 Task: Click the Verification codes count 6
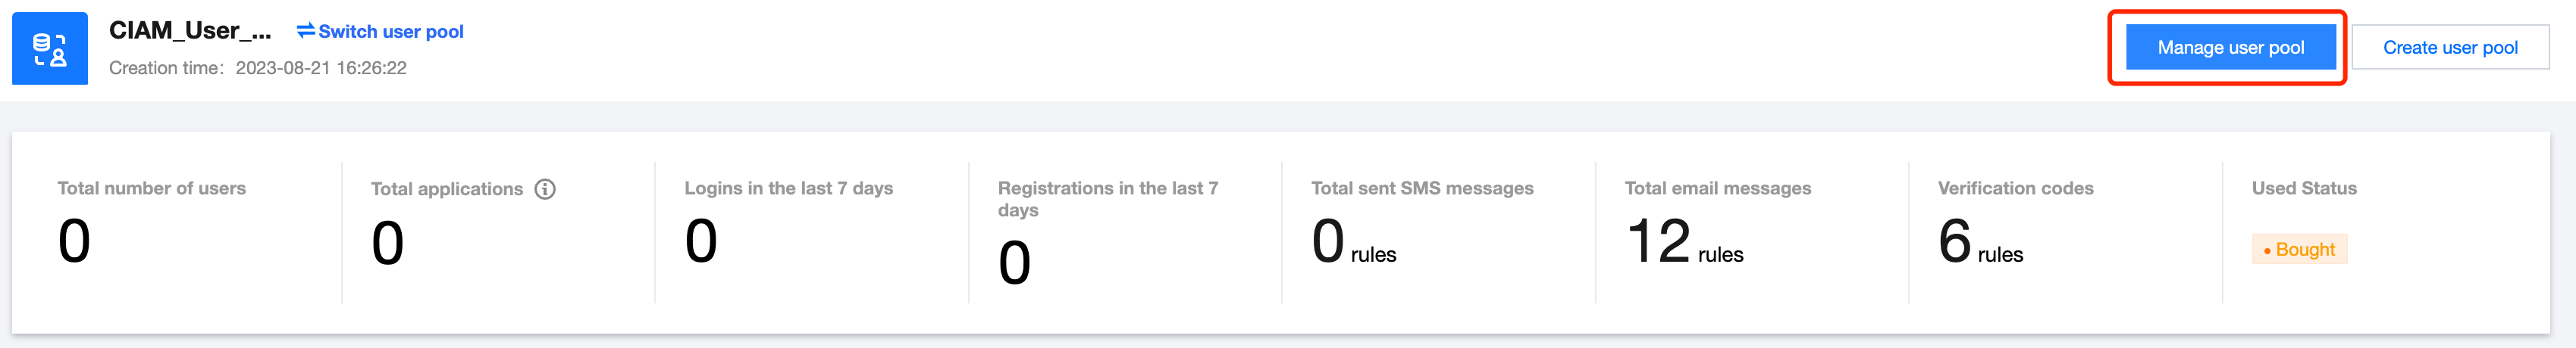(x=1954, y=242)
